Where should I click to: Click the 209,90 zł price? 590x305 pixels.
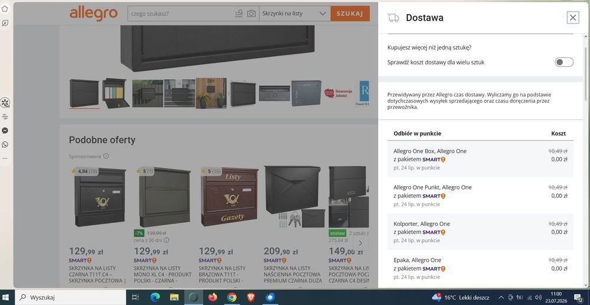click(281, 251)
